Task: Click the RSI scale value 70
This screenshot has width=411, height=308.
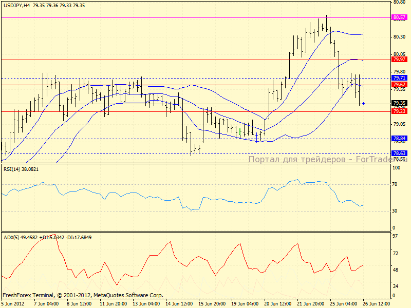Action: pyautogui.click(x=395, y=184)
